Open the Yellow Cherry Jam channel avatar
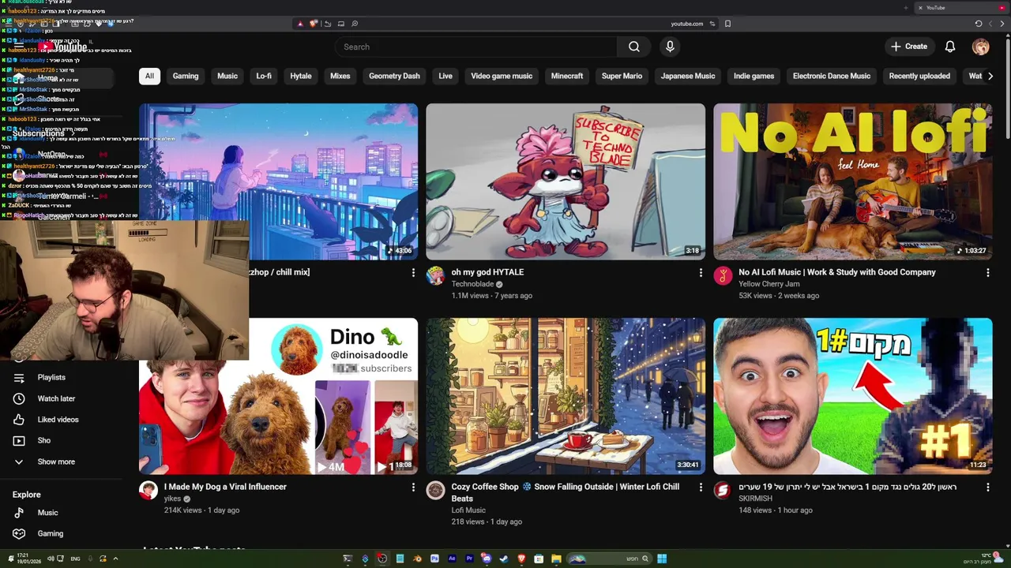The image size is (1011, 568). [x=723, y=275]
